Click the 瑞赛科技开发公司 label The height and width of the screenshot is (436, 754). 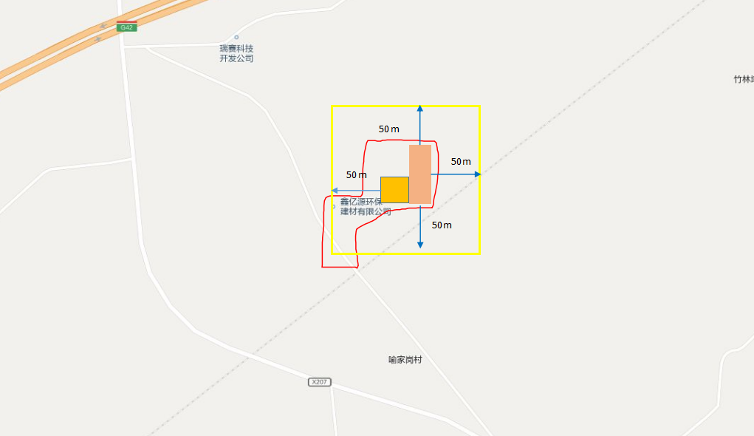click(x=236, y=53)
